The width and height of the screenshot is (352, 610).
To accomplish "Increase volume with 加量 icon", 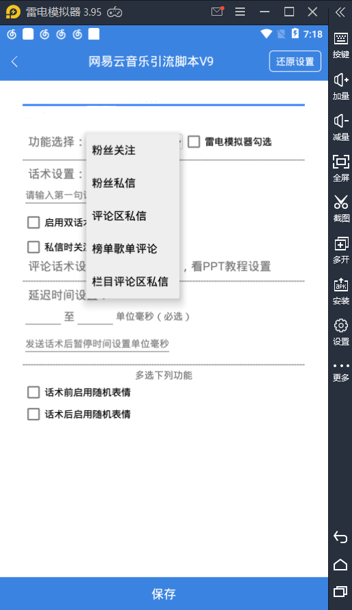I will (340, 87).
